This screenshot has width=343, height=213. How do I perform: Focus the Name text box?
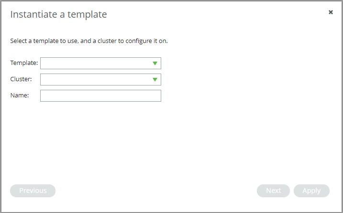pos(100,96)
